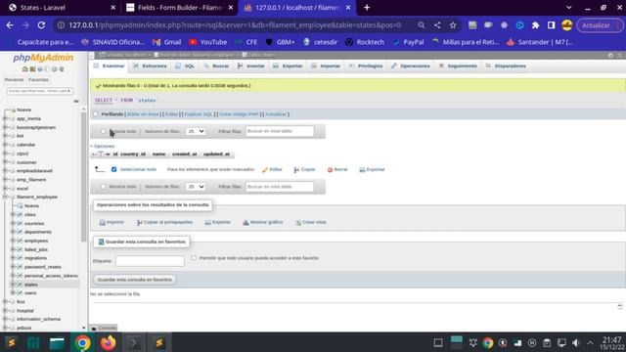Select the users table in the tree
626x352 pixels.
(x=30, y=293)
